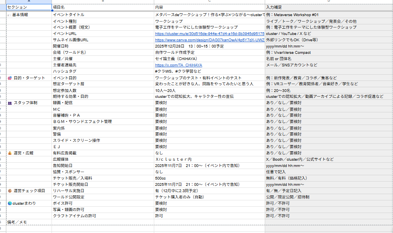393x233 pixels.
Task: Click the people emoji beside スタッフ体制
Action: coord(10,103)
